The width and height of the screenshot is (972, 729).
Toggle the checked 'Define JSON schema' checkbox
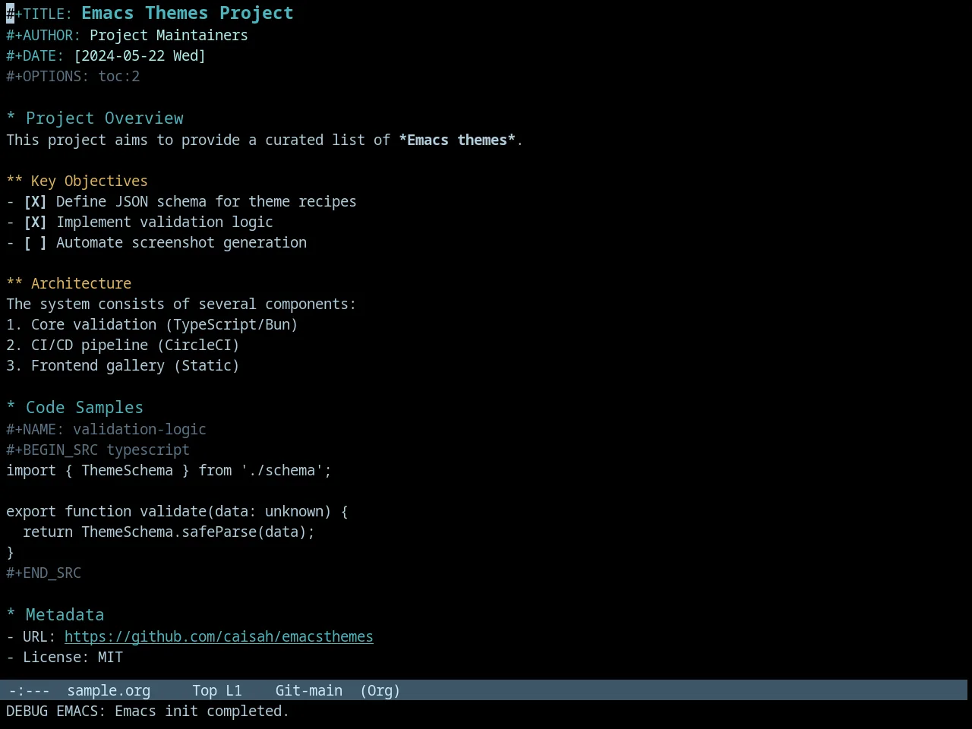pyautogui.click(x=35, y=202)
